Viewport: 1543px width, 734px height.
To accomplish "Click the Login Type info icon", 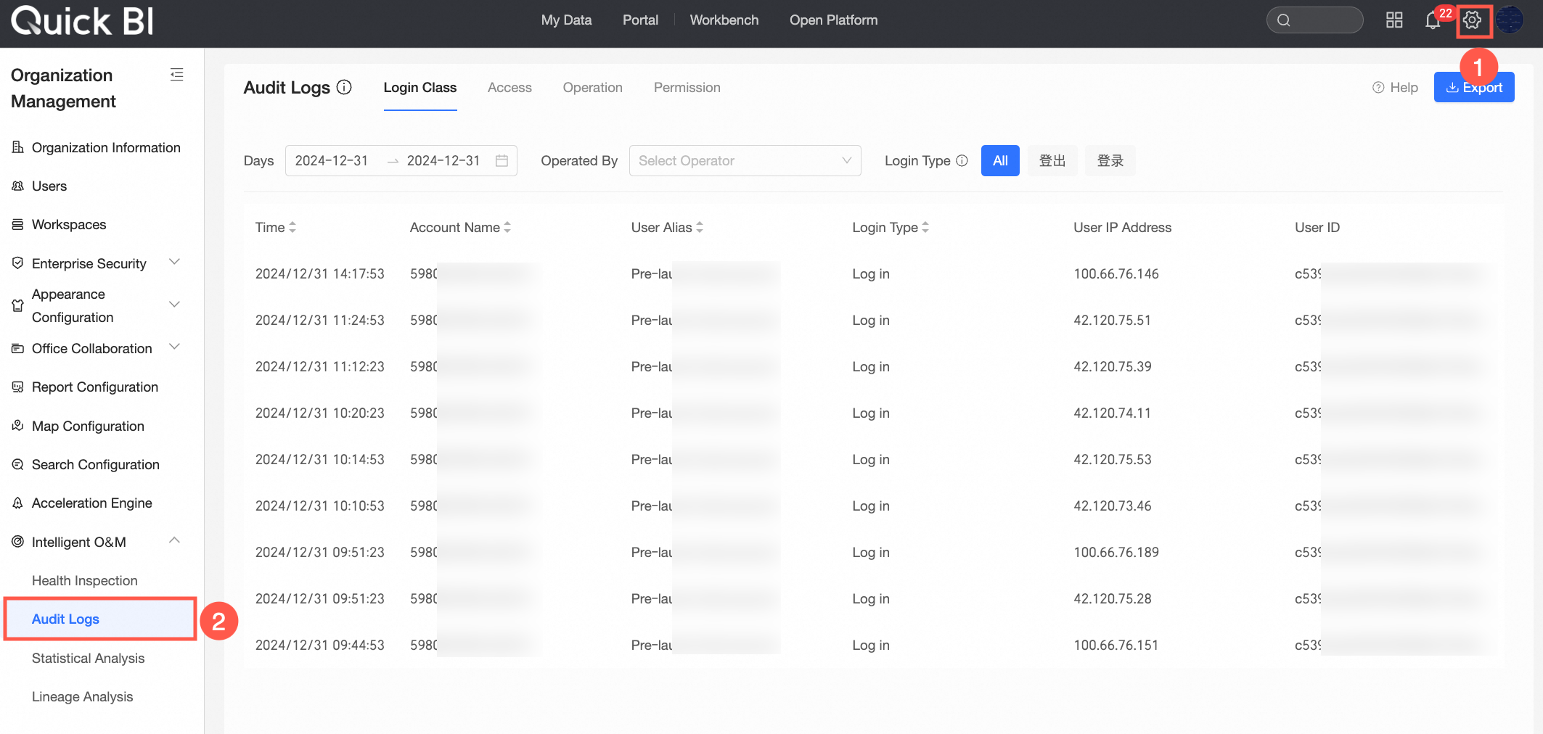I will [x=962, y=160].
